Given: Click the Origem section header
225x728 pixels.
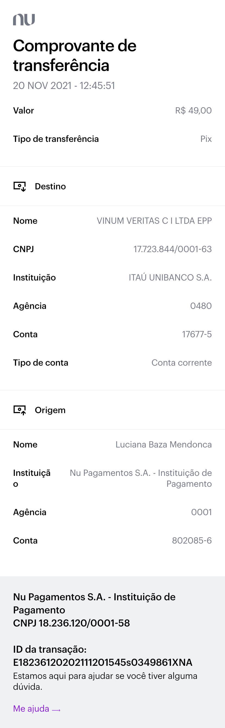Looking at the screenshot, I should click(50, 410).
